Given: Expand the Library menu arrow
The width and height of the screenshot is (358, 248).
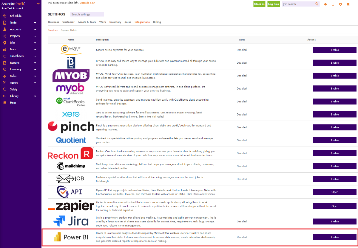Looking at the screenshot, I should pyautogui.click(x=35, y=96).
